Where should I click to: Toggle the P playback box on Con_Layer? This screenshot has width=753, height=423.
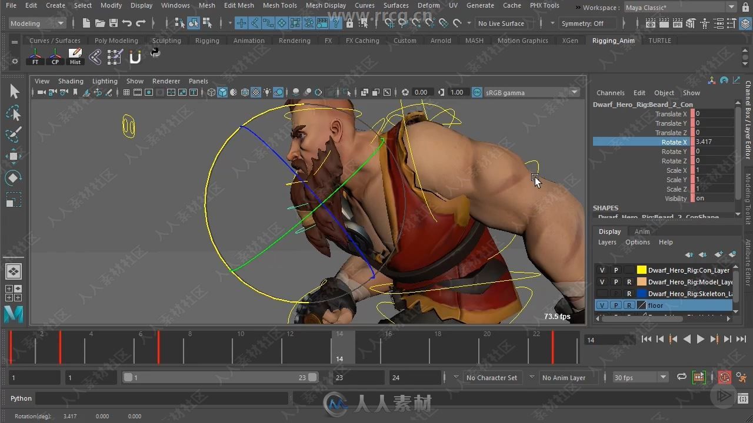point(616,270)
